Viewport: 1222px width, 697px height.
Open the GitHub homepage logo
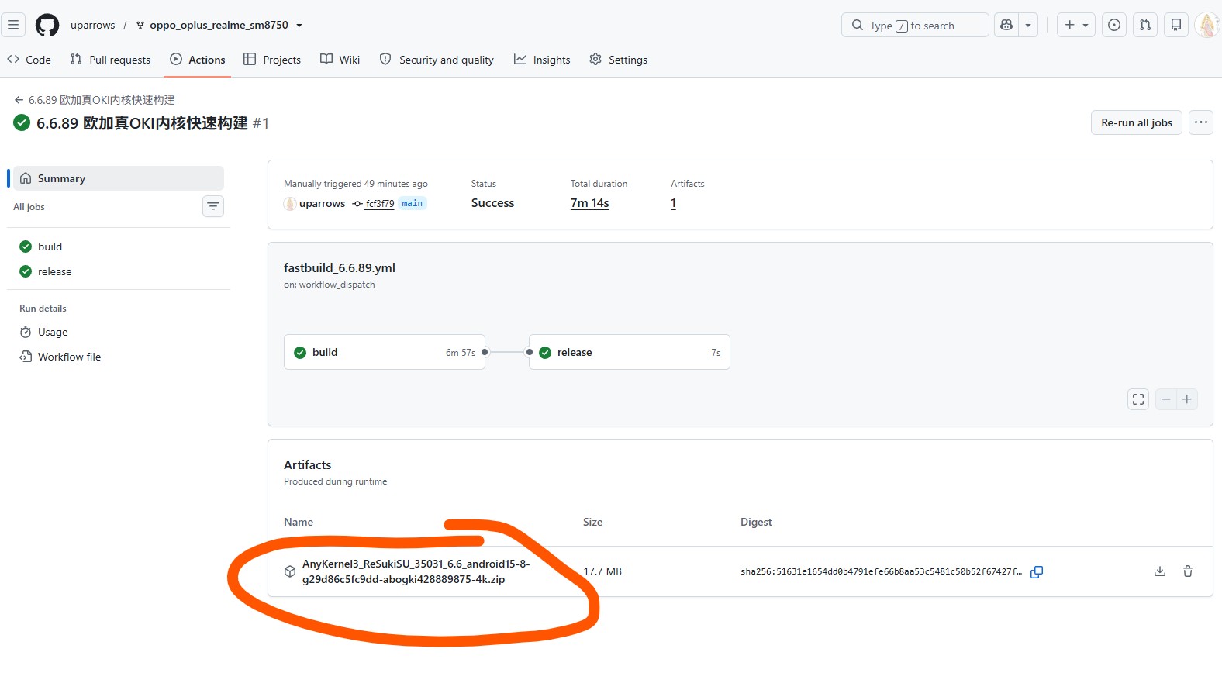click(47, 25)
